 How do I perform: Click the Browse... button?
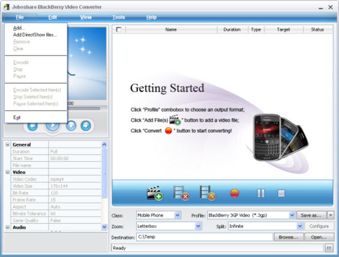click(288, 237)
